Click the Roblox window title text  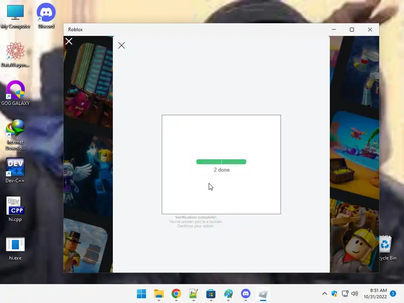75,30
